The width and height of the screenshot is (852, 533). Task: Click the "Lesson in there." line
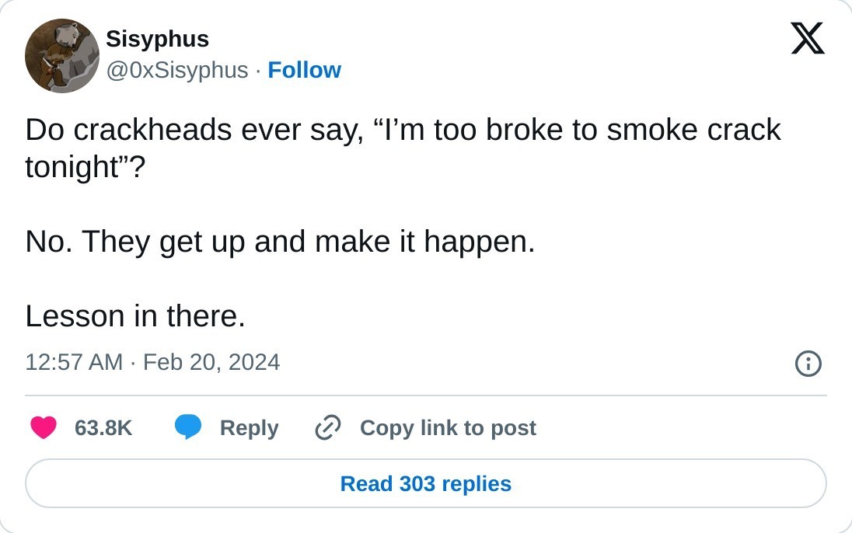[135, 316]
